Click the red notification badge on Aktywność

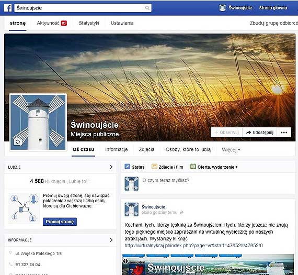[64, 23]
